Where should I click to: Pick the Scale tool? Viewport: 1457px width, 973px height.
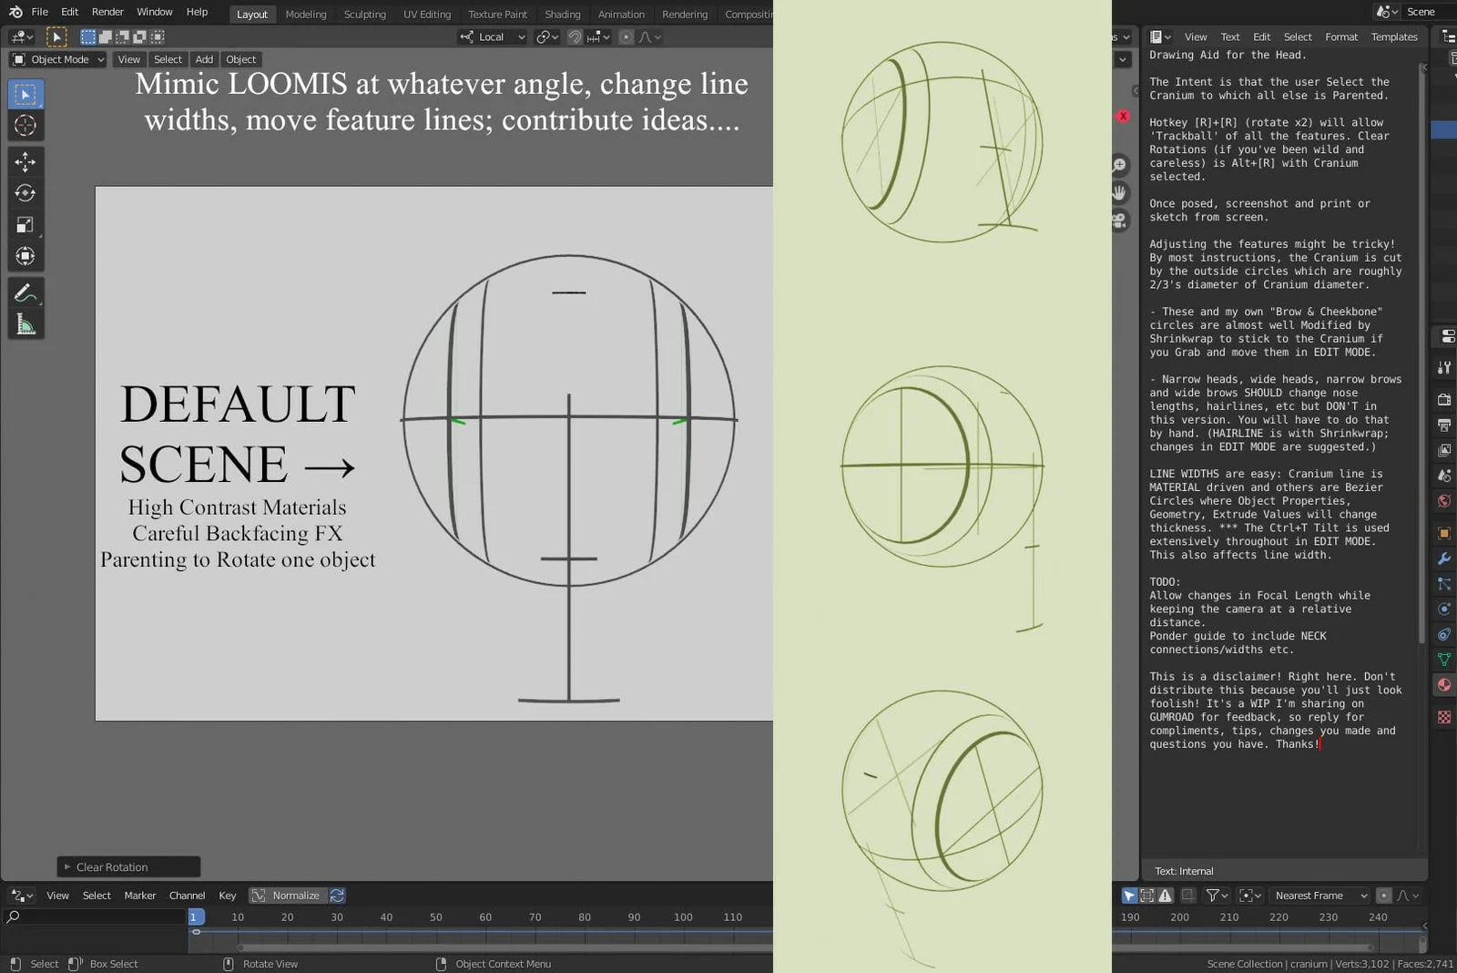point(25,225)
